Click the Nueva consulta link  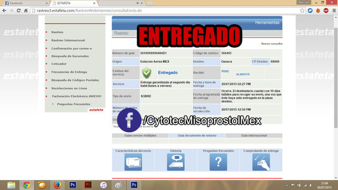pos(271,44)
